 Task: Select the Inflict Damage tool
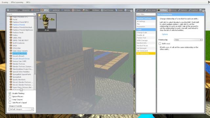[146, 40]
